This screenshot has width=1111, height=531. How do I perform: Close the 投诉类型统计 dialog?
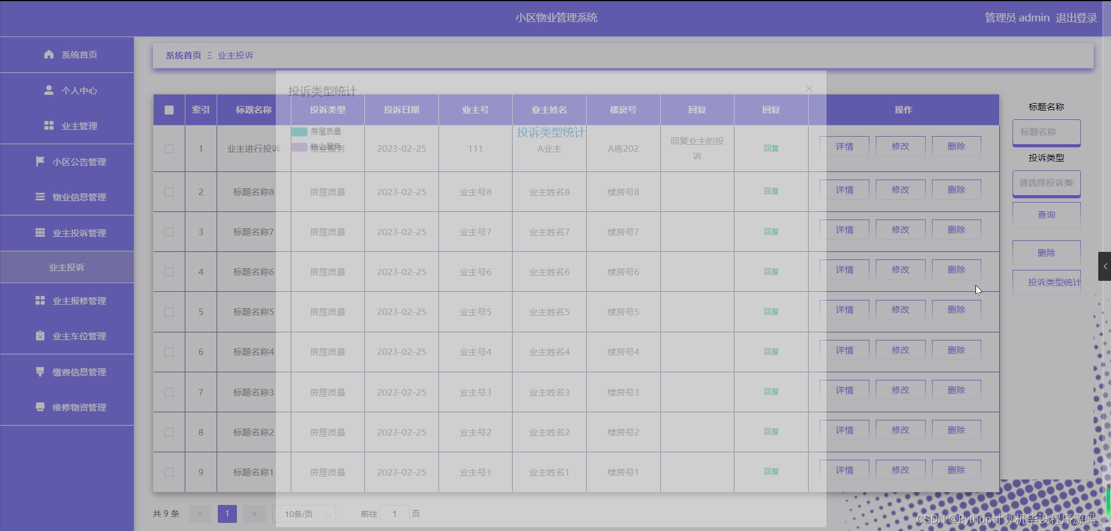[x=809, y=89]
